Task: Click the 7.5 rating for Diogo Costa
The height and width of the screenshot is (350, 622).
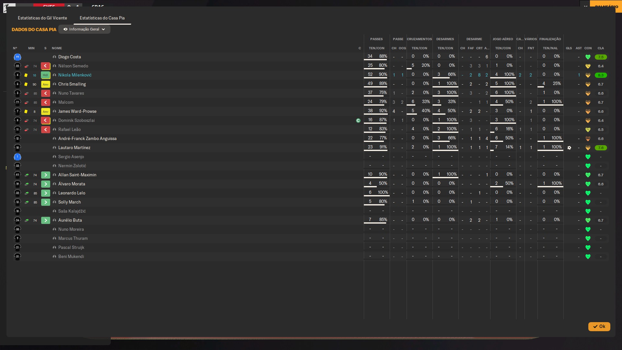Action: [x=601, y=57]
